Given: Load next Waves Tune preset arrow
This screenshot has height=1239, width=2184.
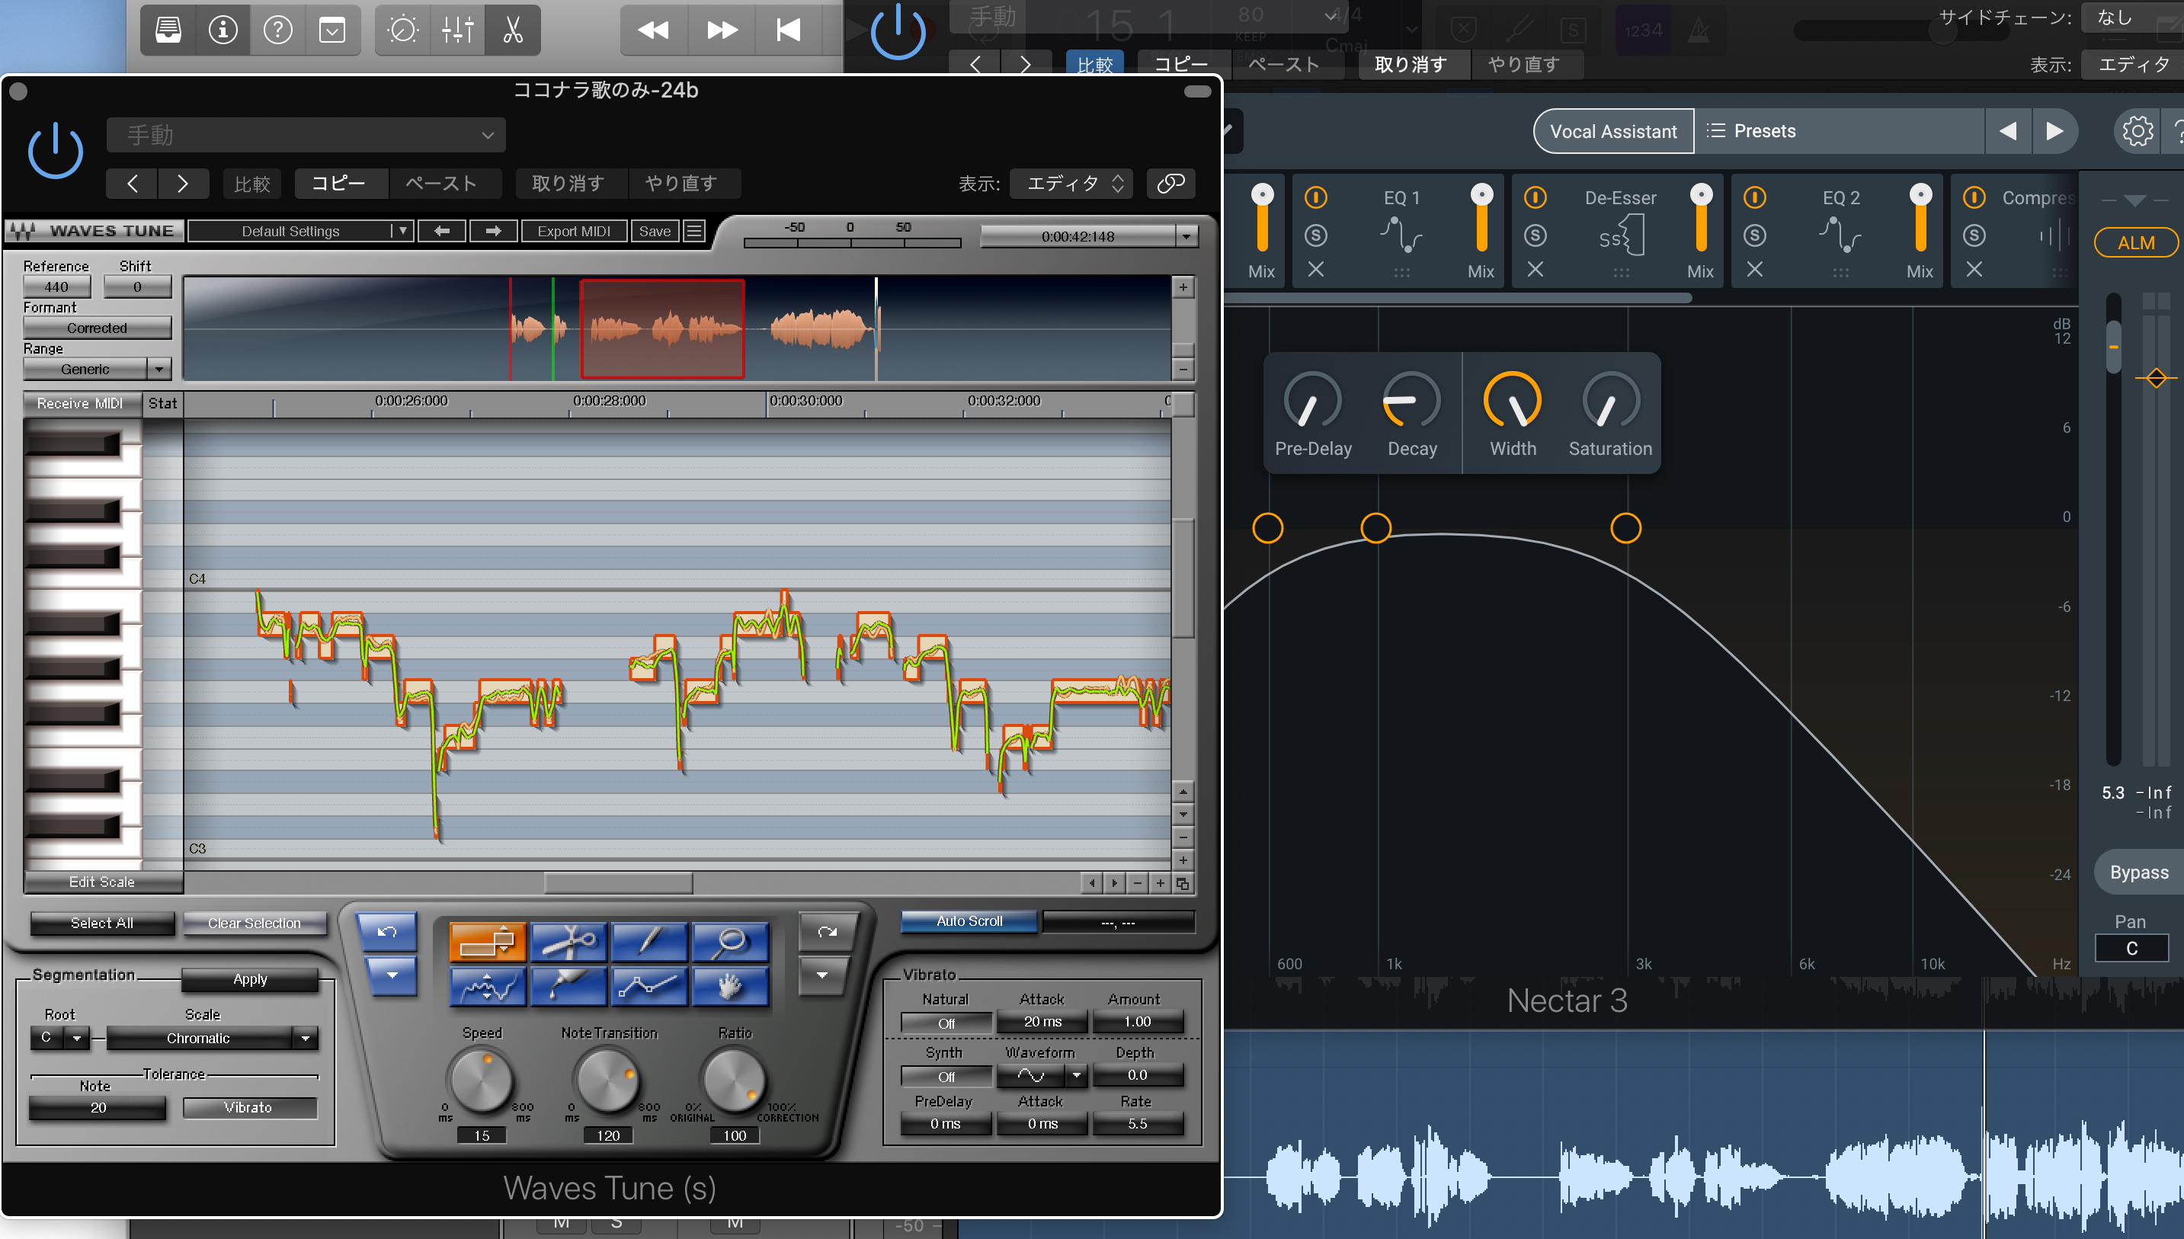Looking at the screenshot, I should pyautogui.click(x=494, y=232).
